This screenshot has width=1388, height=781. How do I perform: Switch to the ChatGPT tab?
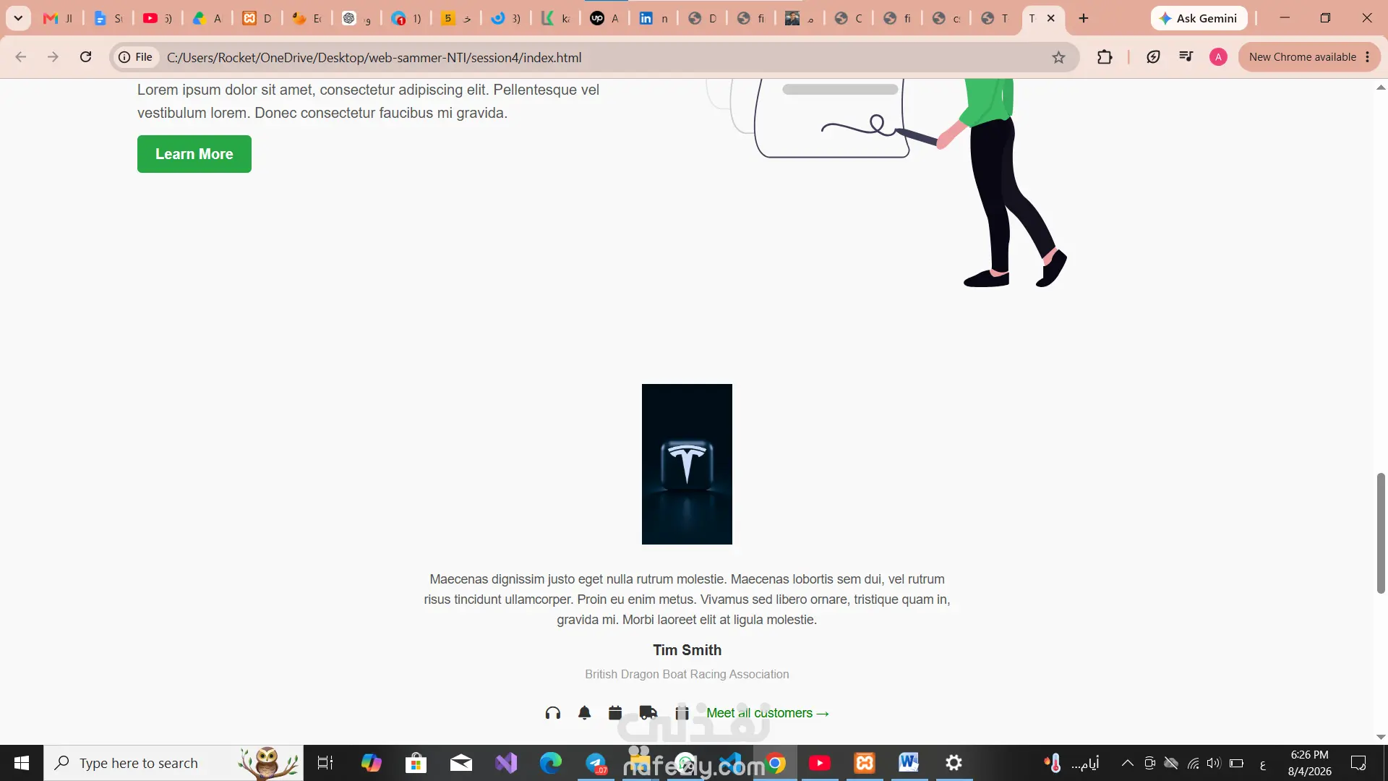[x=356, y=18]
